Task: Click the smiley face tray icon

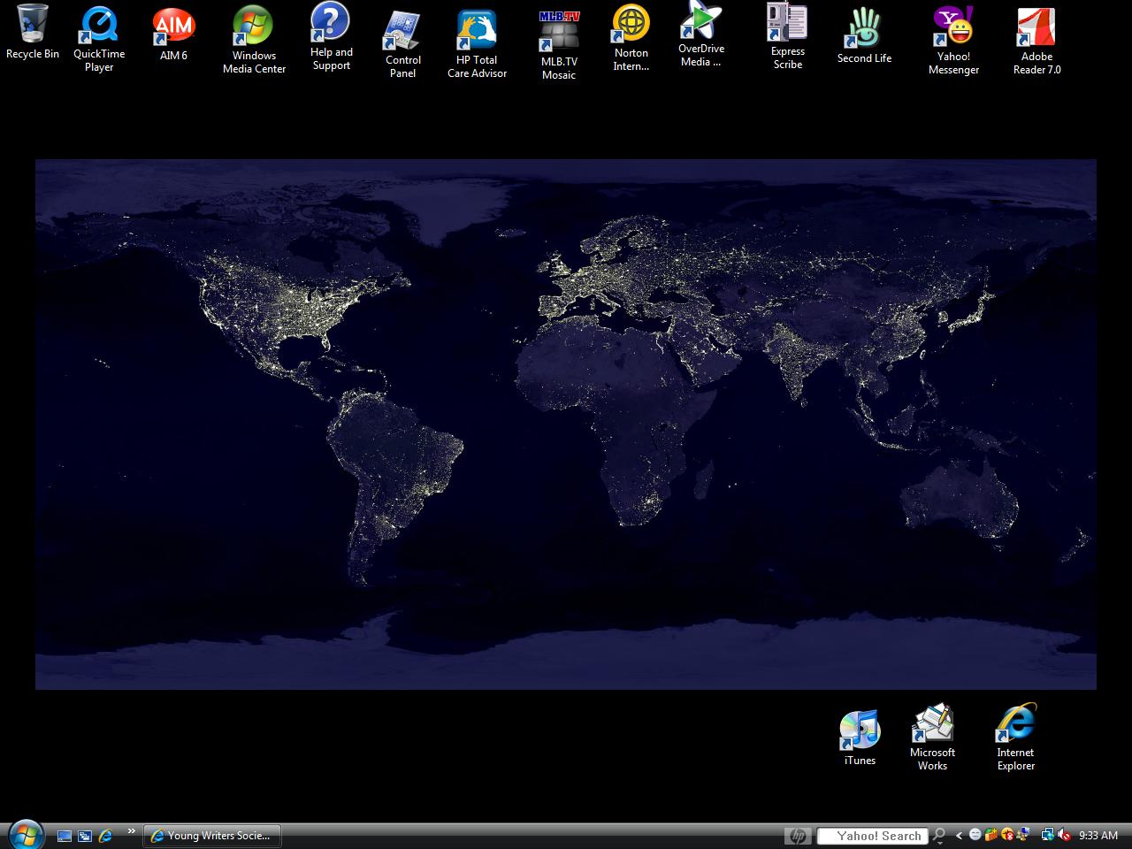Action: pyautogui.click(x=975, y=835)
